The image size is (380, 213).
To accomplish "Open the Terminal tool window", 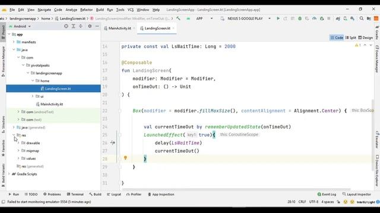I will pyautogui.click(x=75, y=194).
